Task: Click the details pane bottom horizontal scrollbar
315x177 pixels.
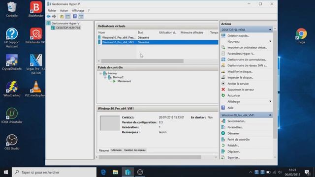Action: (150, 157)
